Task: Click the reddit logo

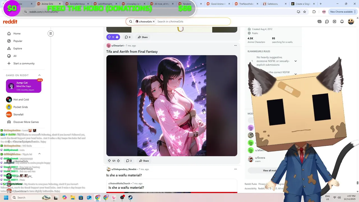Action: pyautogui.click(x=10, y=22)
